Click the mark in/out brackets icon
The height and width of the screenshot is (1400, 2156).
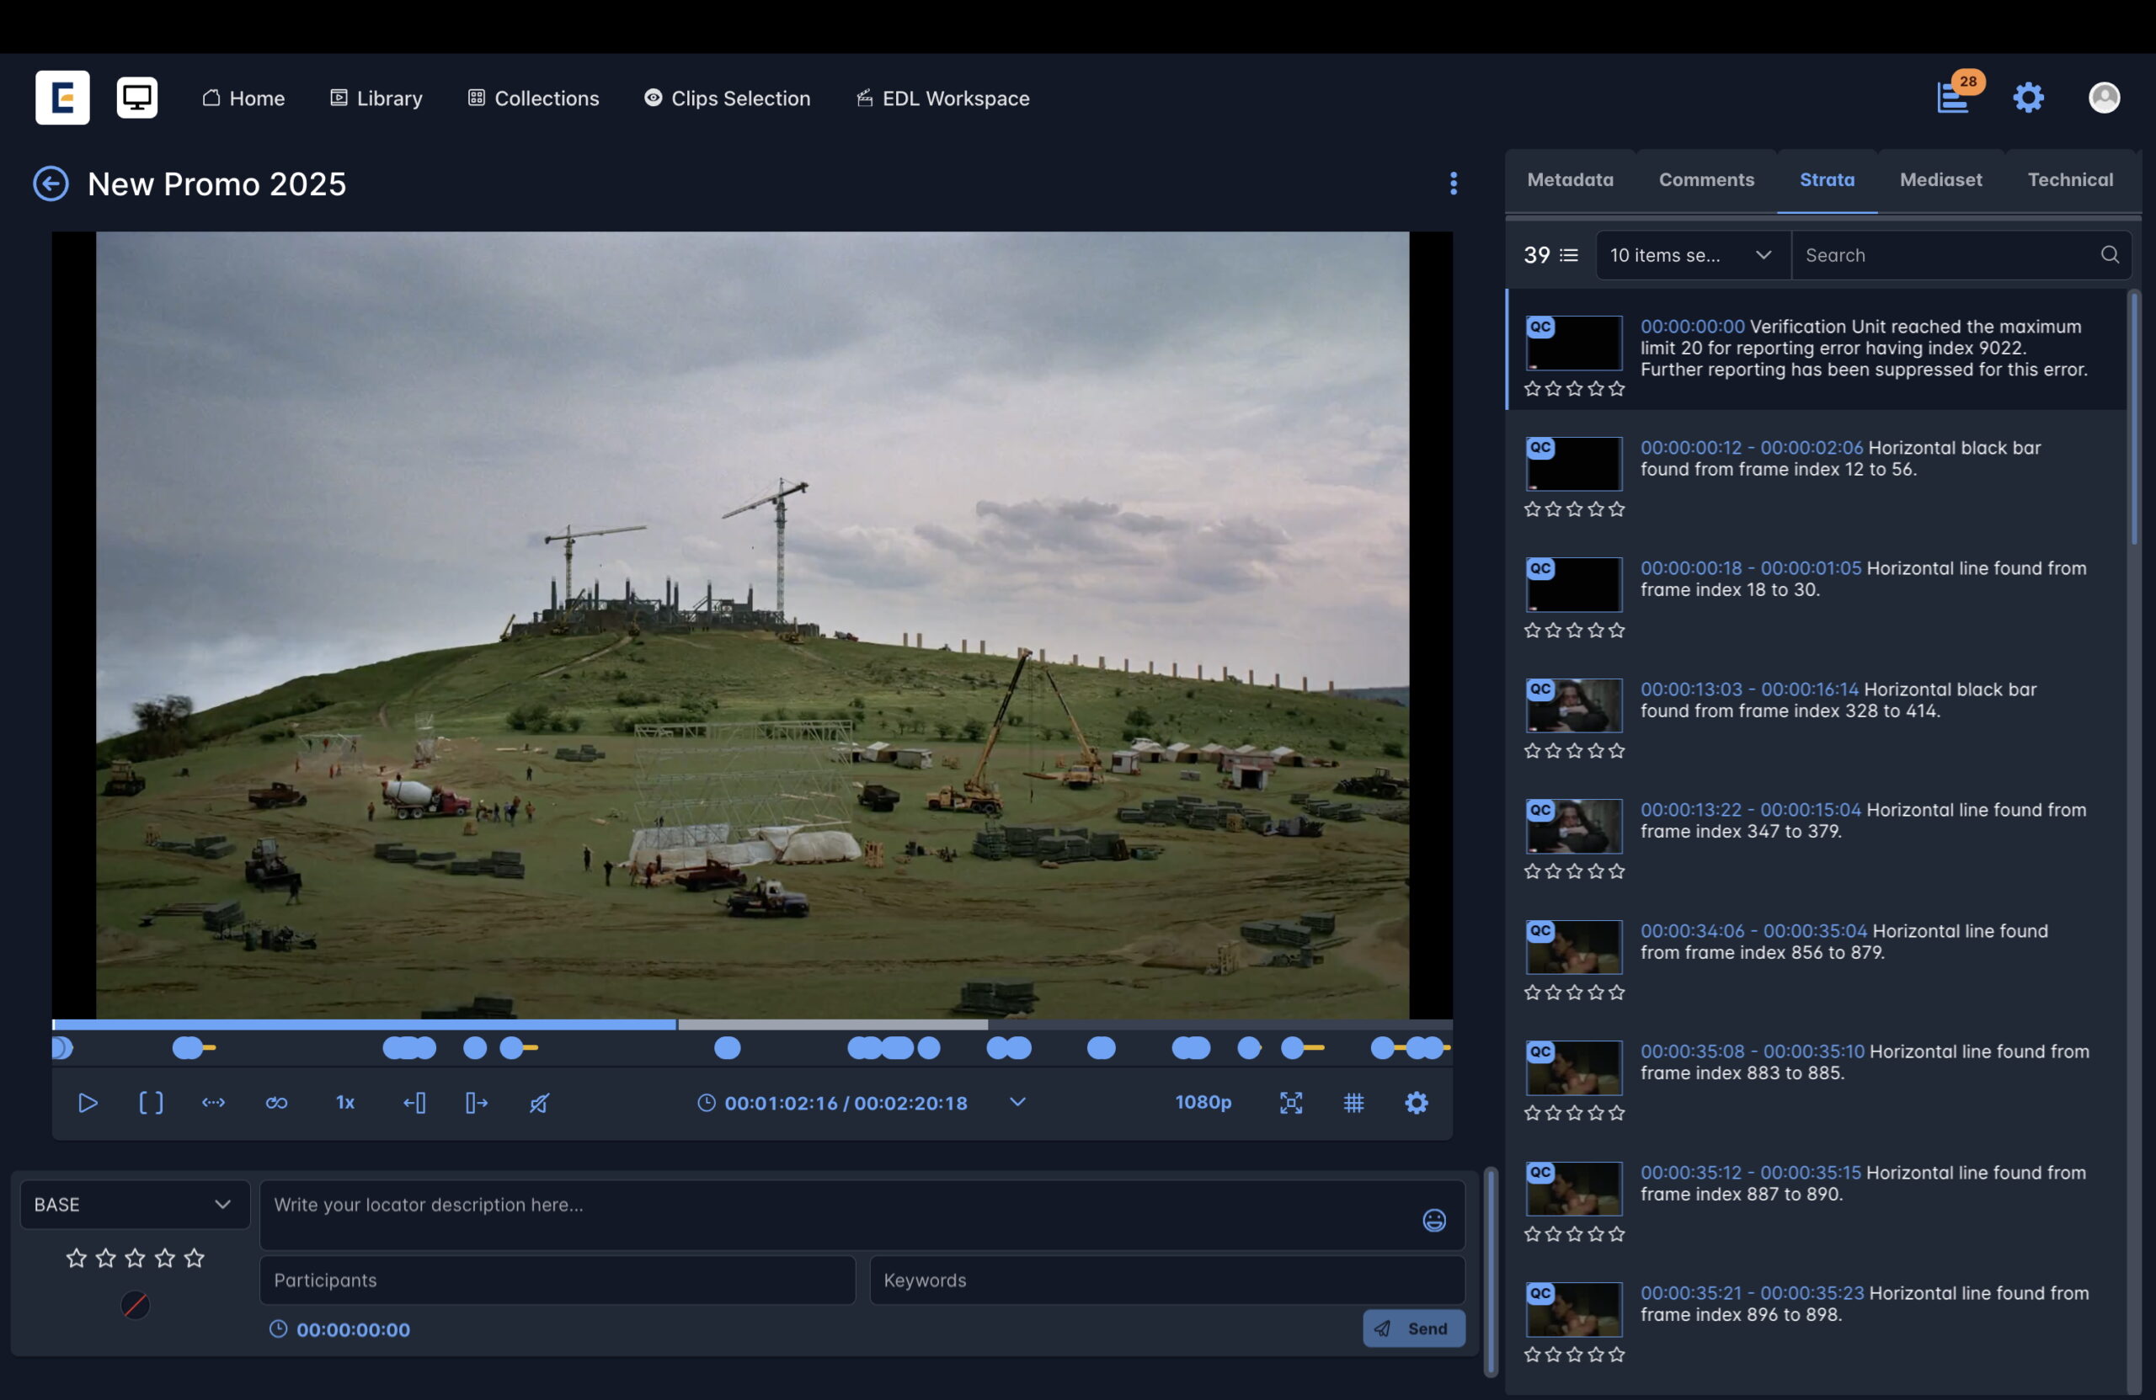[151, 1102]
